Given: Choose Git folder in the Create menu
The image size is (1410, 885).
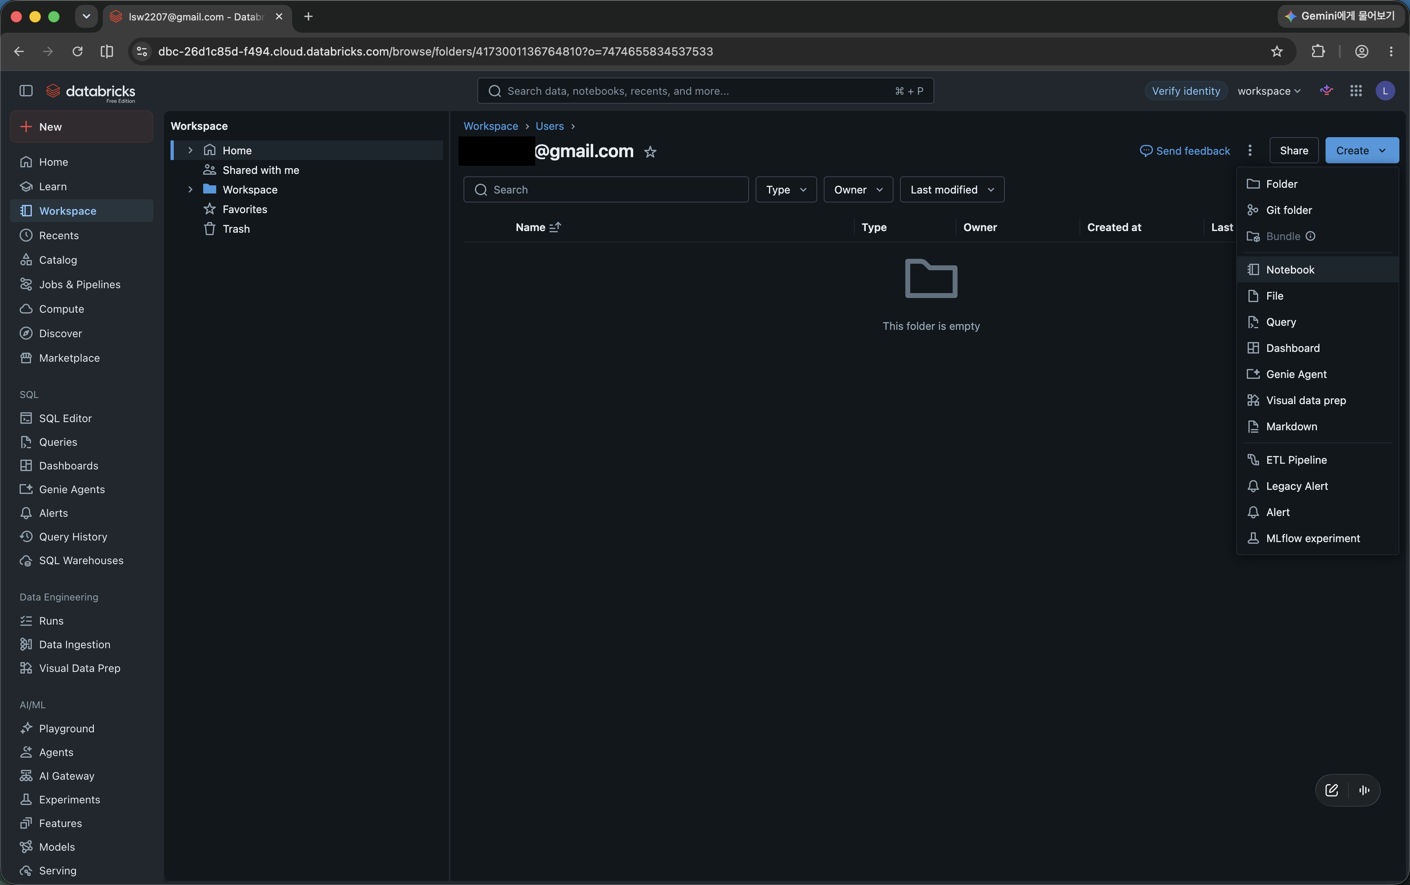Looking at the screenshot, I should tap(1318, 210).
